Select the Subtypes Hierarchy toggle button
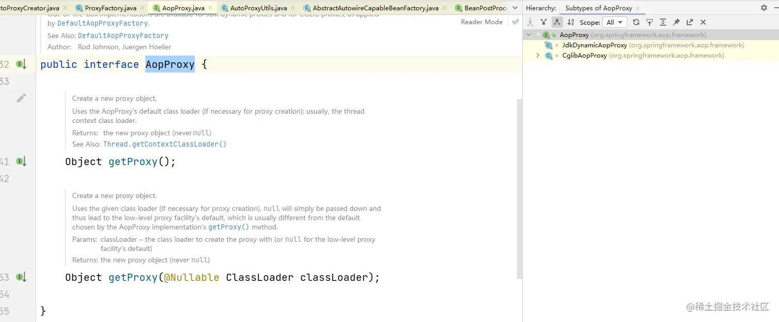 tap(557, 22)
